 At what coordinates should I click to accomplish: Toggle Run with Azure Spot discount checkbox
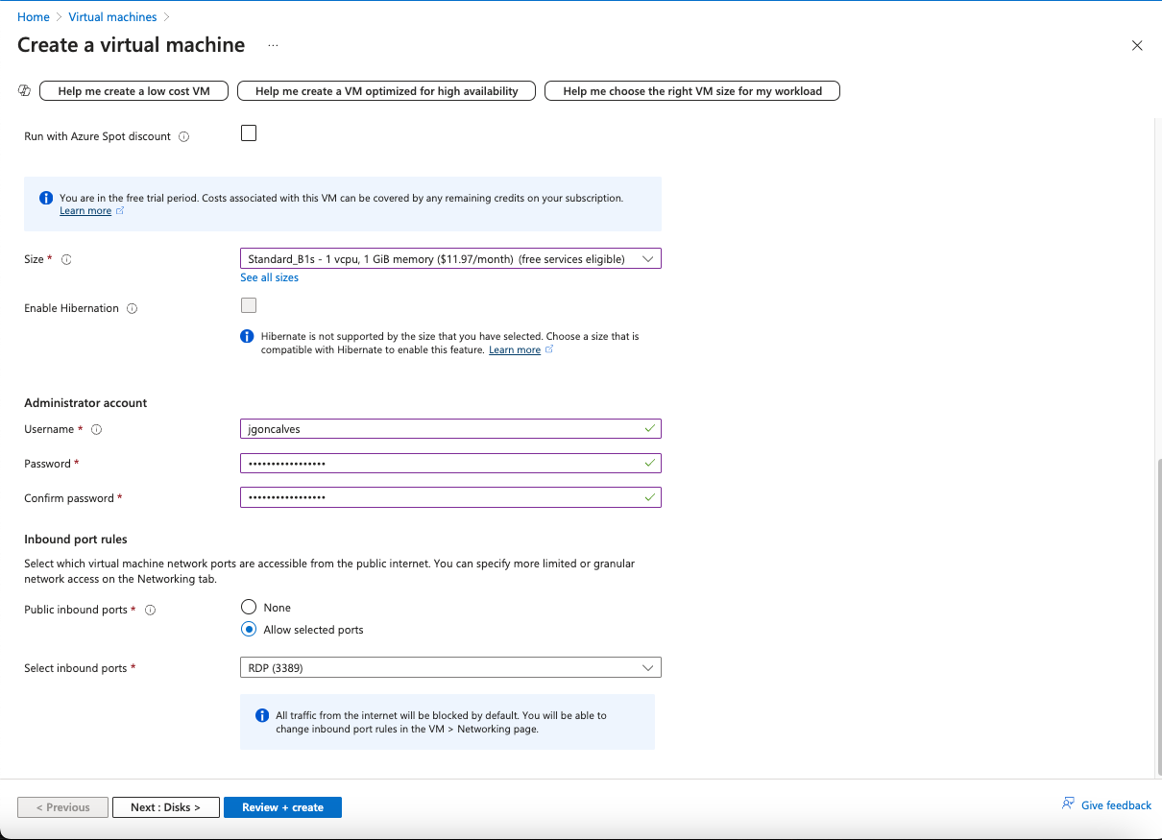tap(249, 133)
